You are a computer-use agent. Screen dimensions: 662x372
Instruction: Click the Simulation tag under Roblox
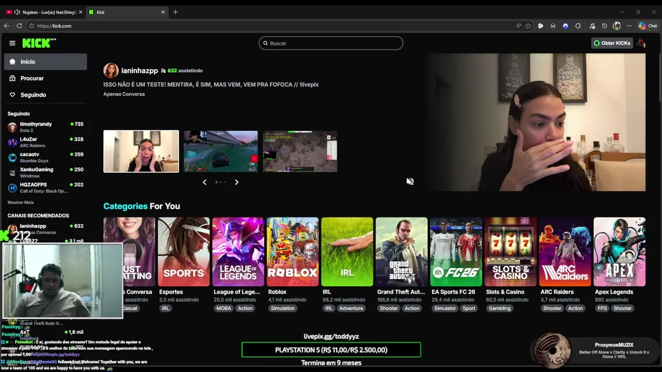(x=283, y=308)
